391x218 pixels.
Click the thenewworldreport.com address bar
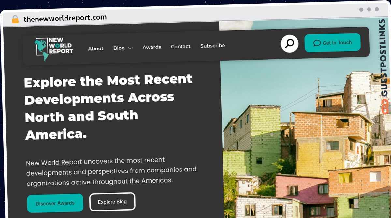(65, 18)
